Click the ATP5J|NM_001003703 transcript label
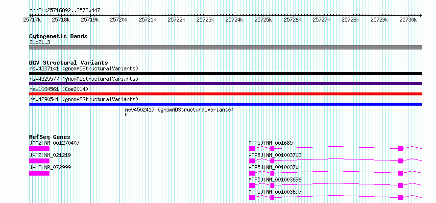Image resolution: width=436 pixels, height=203 pixels. click(x=275, y=155)
